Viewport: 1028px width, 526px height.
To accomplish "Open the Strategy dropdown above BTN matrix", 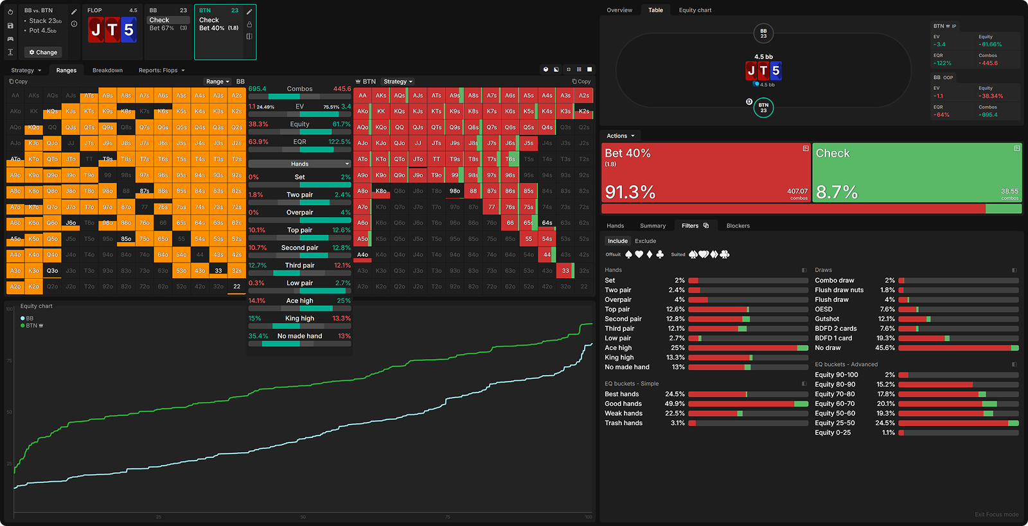I will click(x=398, y=82).
